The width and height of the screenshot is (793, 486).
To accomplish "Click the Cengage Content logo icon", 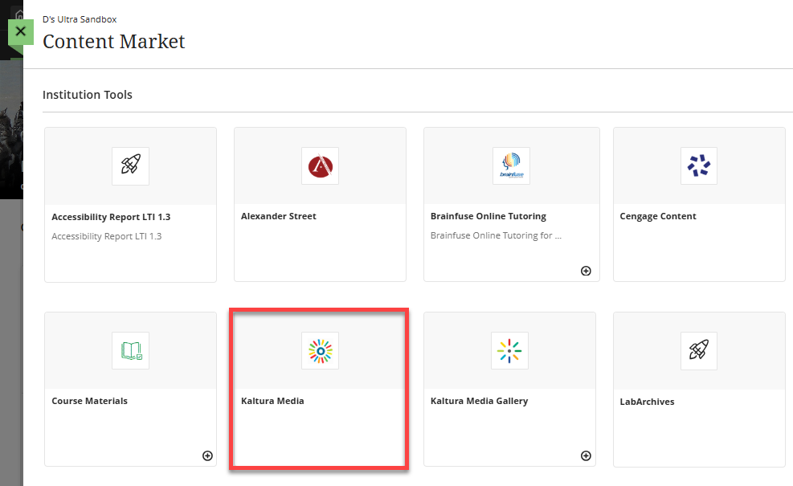I will [699, 165].
